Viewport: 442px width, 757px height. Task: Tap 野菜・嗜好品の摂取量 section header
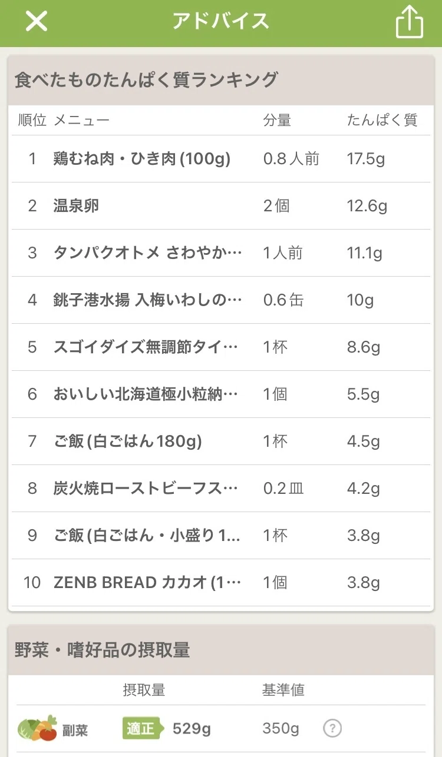[102, 650]
